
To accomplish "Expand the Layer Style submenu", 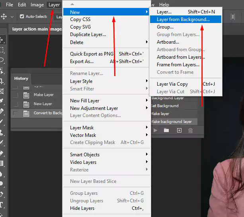I will click(146, 81).
